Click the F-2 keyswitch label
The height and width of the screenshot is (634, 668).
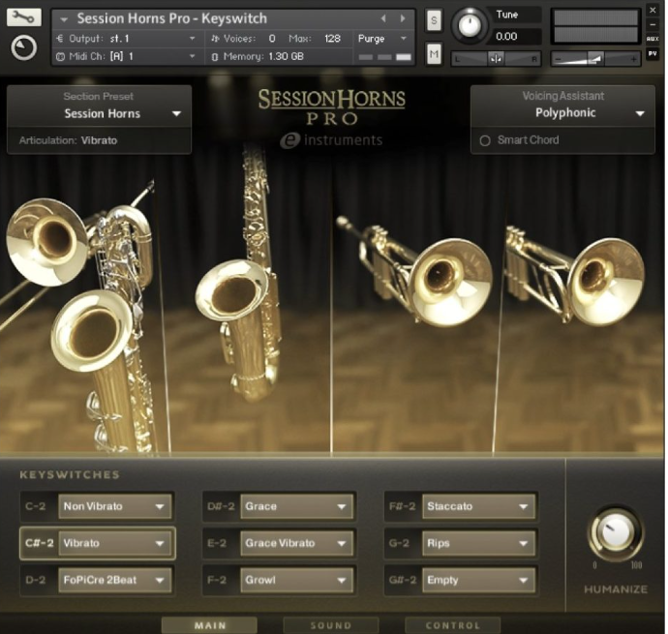pos(217,580)
